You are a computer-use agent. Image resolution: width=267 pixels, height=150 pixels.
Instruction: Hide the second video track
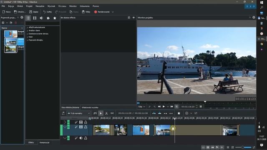[x=81, y=127]
